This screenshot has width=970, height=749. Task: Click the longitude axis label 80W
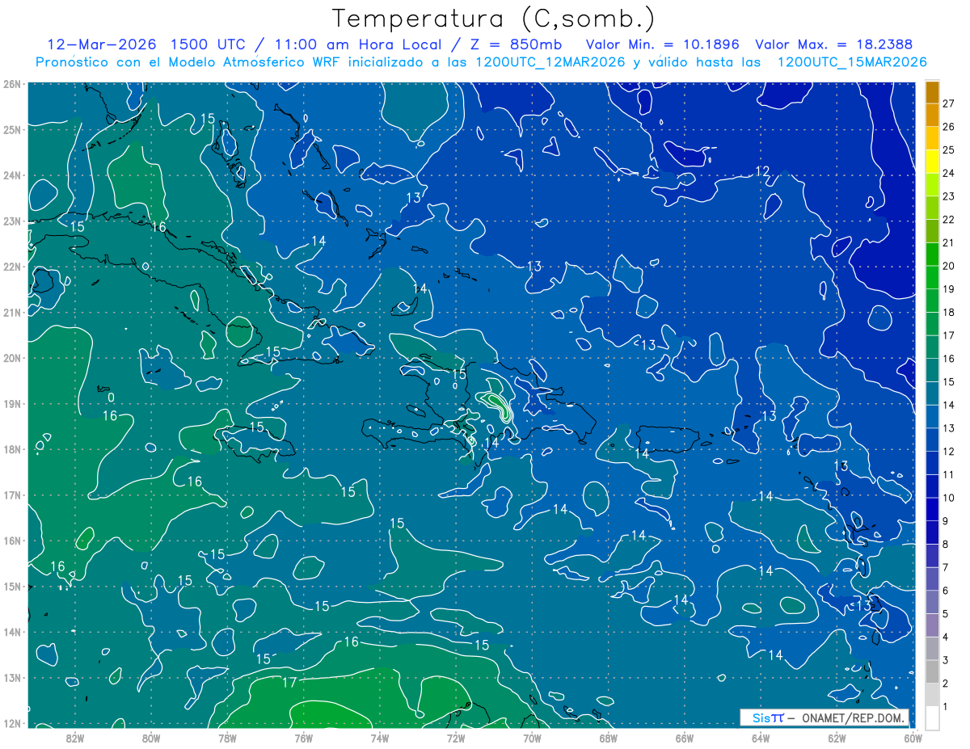coord(151,738)
